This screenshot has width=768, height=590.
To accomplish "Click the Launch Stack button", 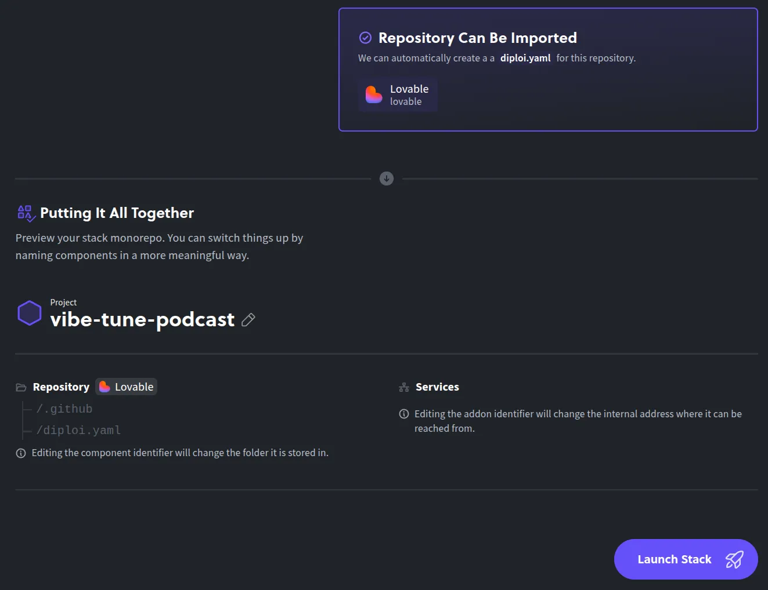I will [685, 559].
